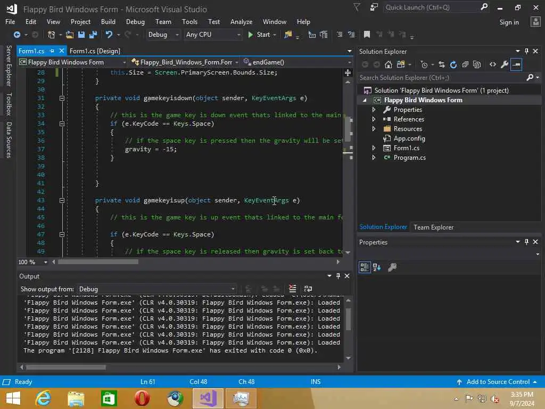Screen dimensions: 545x409
Task: Expand the Form1.cs node in Solution Explorer
Action: click(374, 148)
